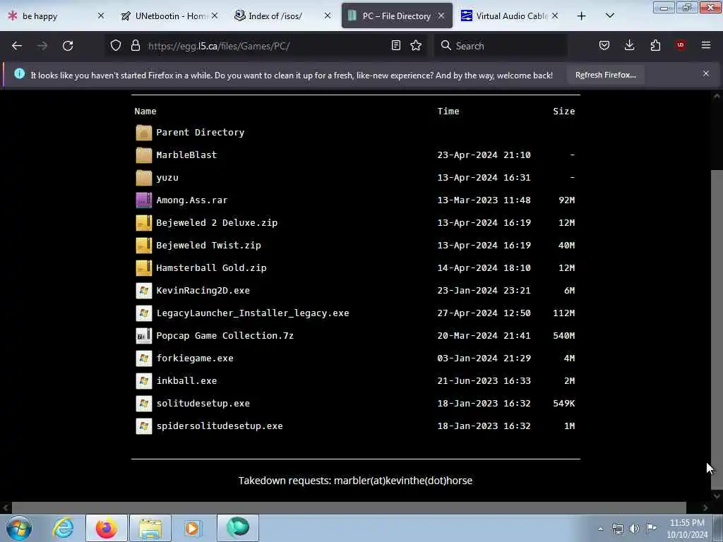Image resolution: width=723 pixels, height=542 pixels.
Task: Download spidersolitudesetup.exe
Action: [220, 426]
